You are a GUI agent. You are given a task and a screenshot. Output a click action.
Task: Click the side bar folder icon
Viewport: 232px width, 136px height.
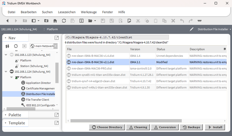click(x=46, y=21)
